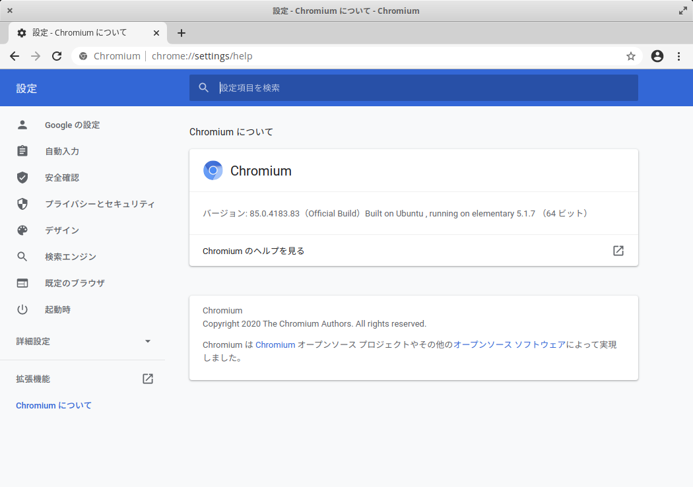Screen dimensions: 693x487
Task: Click the forward navigation arrow
Action: pos(36,56)
